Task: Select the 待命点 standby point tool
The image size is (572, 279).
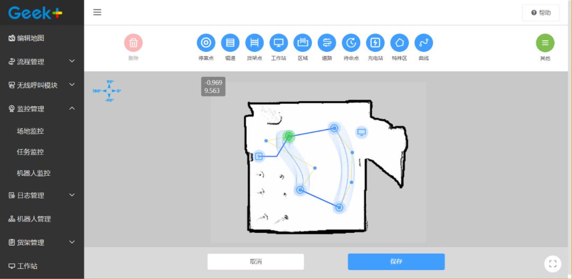Action: (351, 43)
